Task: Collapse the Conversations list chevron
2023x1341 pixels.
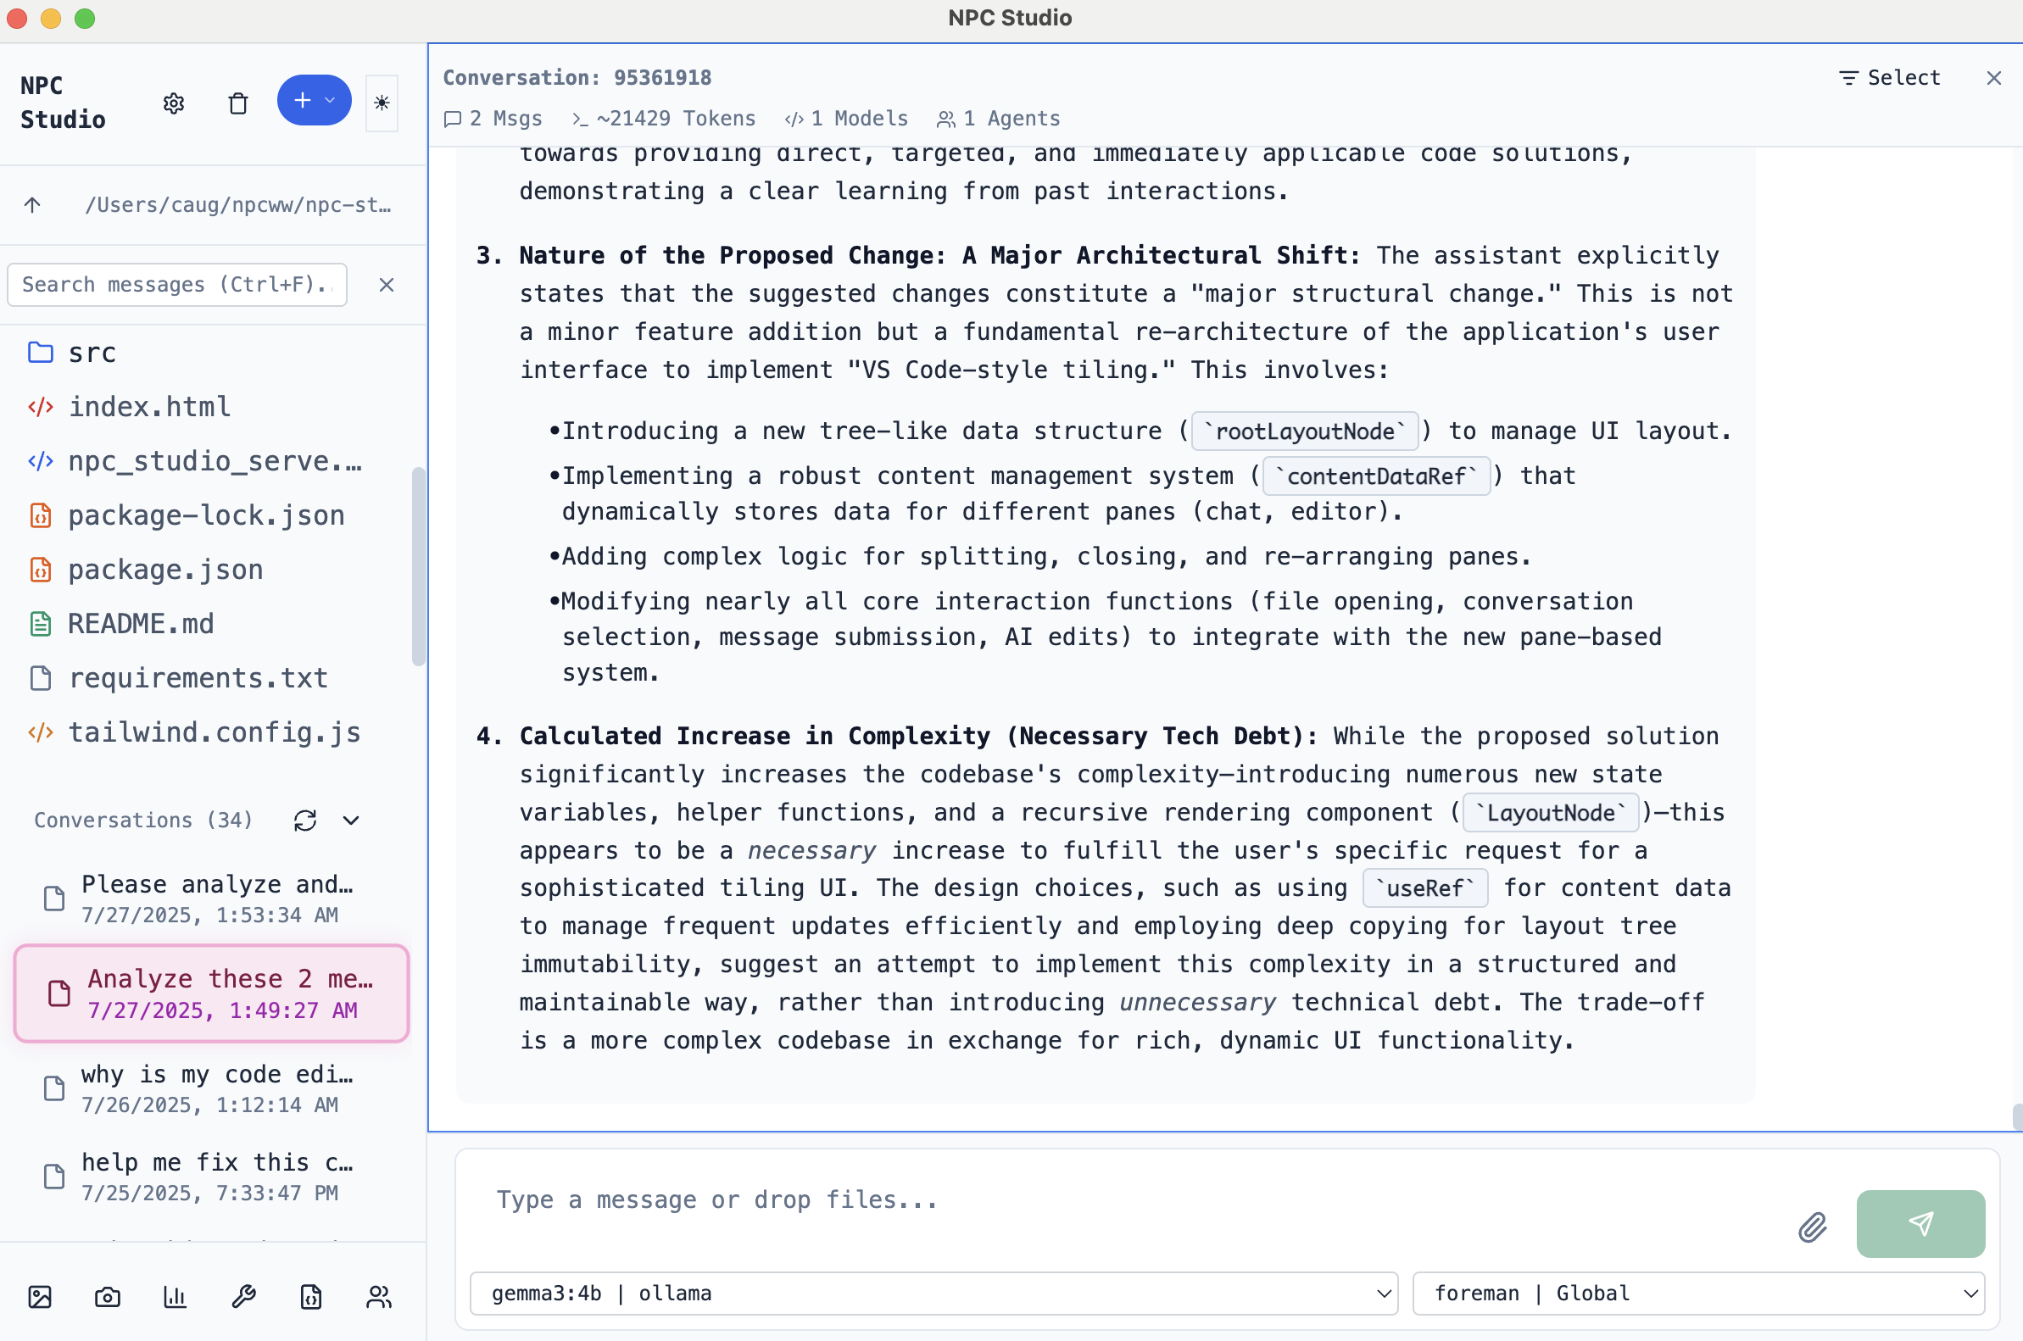Action: 351,821
